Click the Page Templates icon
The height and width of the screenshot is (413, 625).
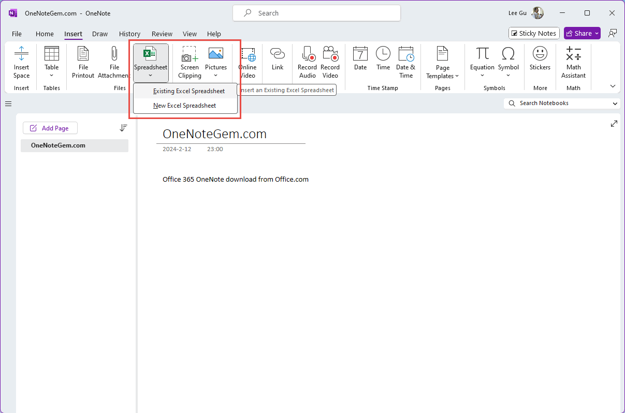[x=443, y=54]
